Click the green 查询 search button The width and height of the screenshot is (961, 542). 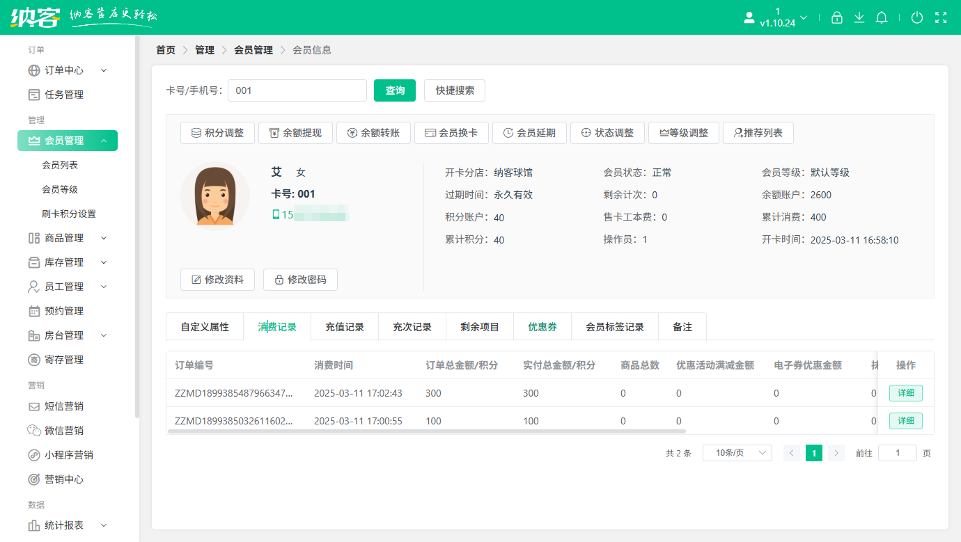pos(394,90)
